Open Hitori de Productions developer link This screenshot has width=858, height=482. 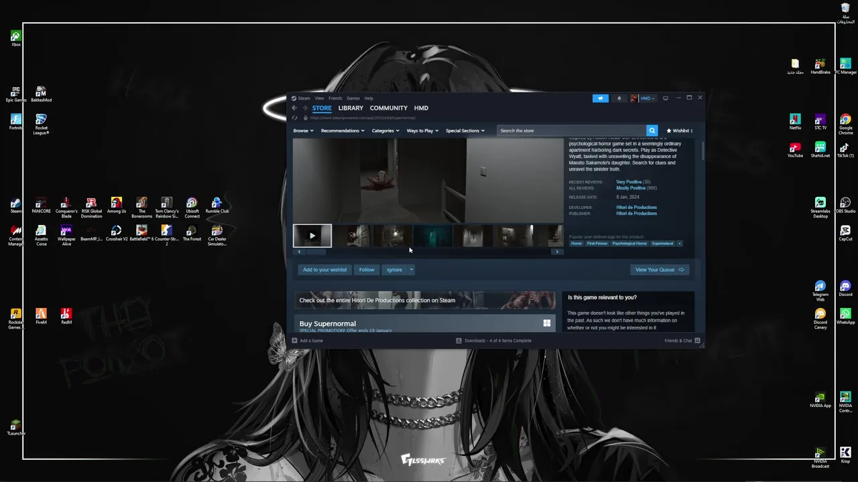(637, 208)
